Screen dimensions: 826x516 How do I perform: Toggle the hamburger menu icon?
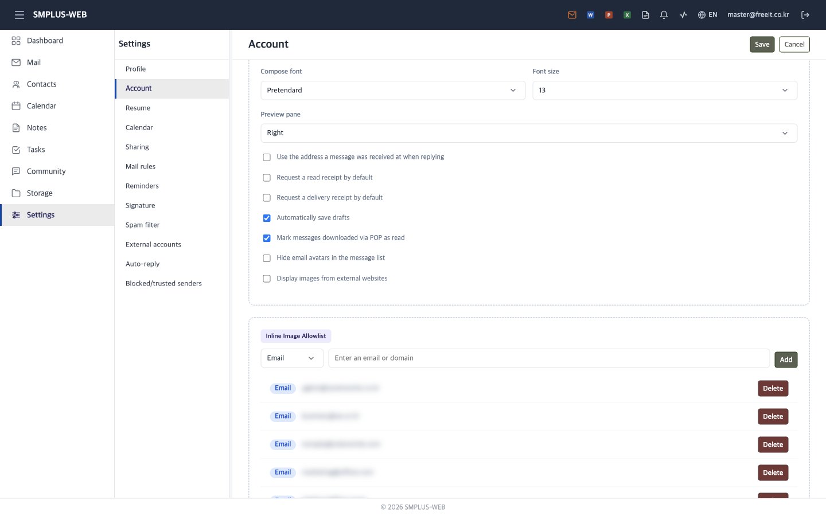20,15
